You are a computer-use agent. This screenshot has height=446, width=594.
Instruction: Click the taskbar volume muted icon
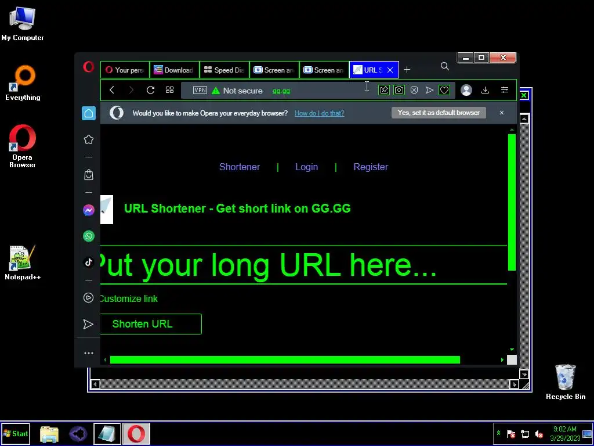coord(538,433)
